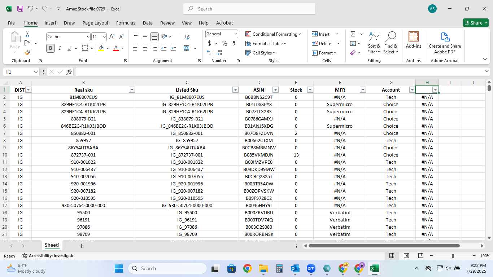The width and height of the screenshot is (493, 277).
Task: Open the Add-ins pane
Action: click(414, 40)
